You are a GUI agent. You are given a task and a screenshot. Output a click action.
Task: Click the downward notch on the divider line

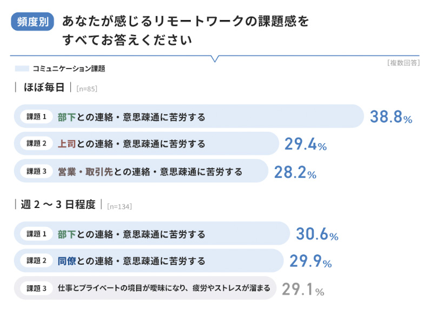215,58
